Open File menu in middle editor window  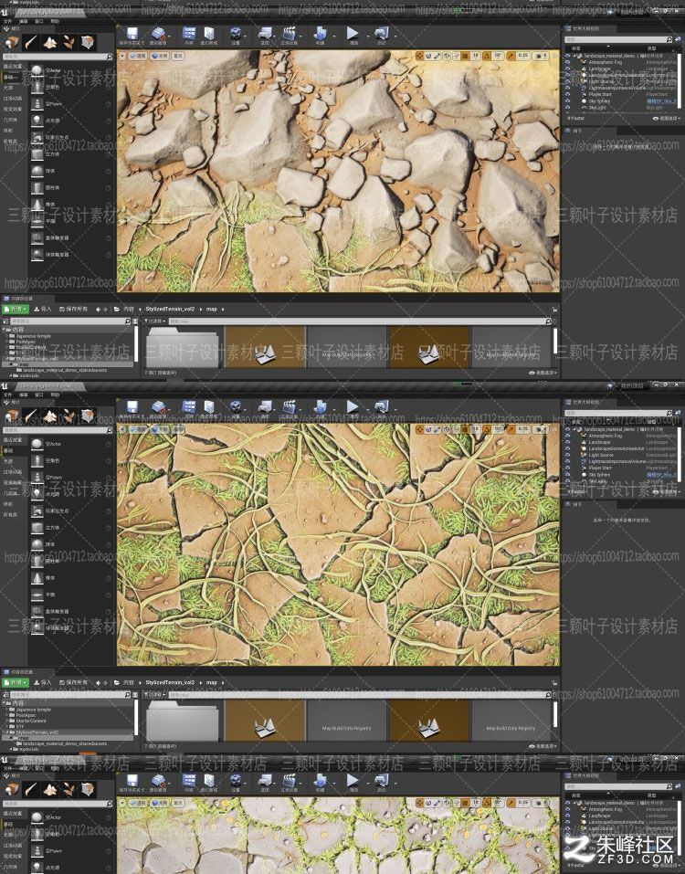7,395
